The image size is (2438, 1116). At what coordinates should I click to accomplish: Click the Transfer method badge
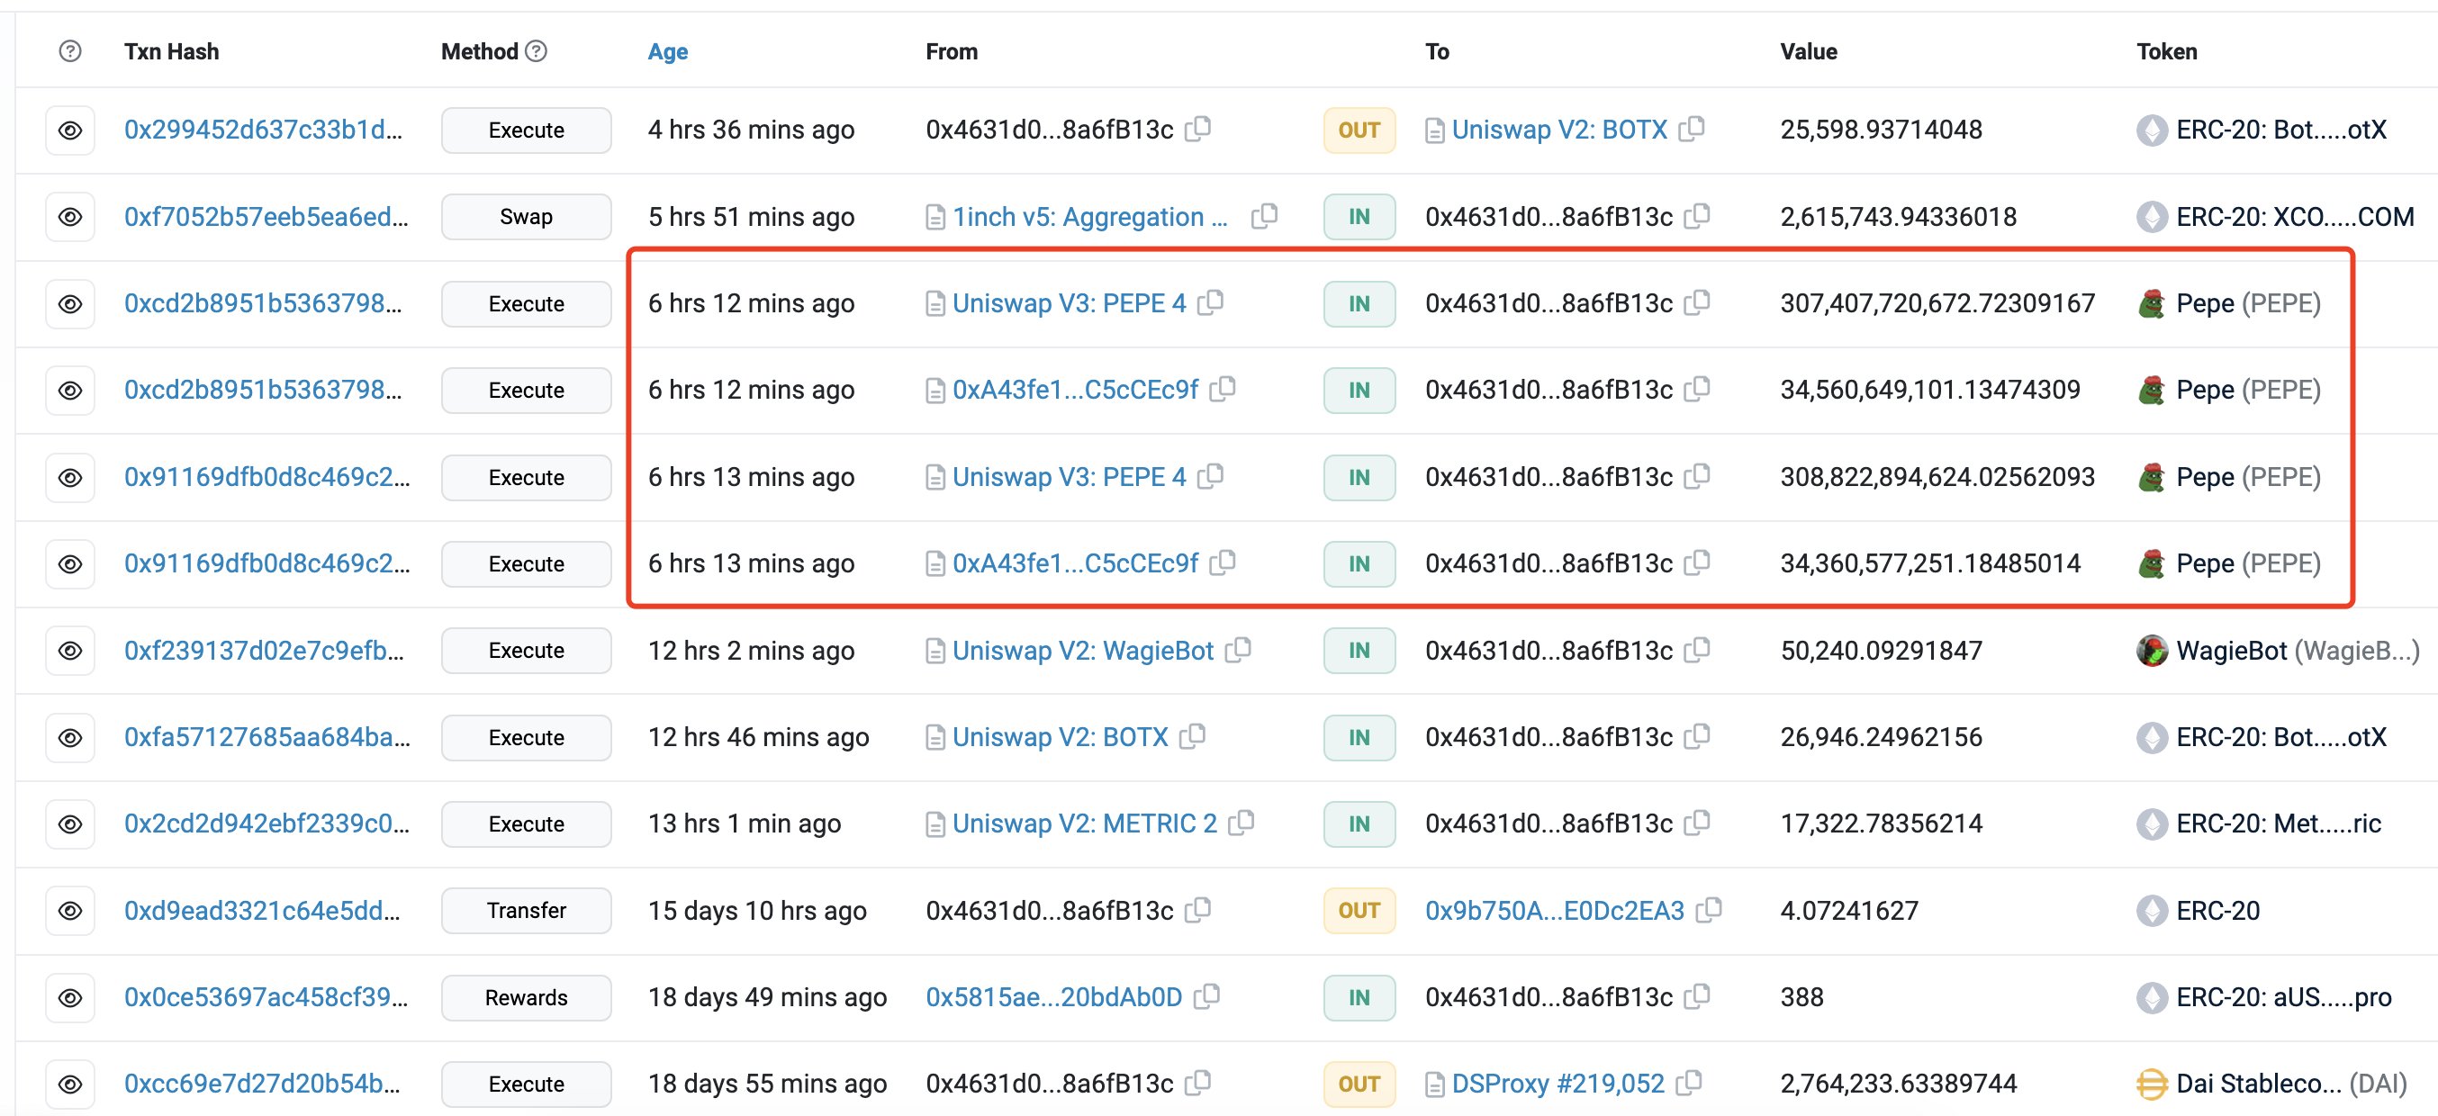click(x=526, y=911)
